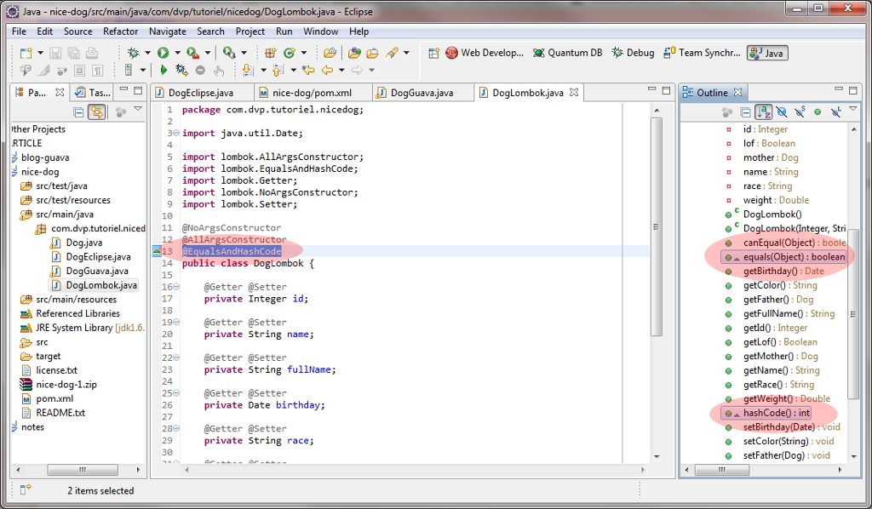This screenshot has height=509, width=872.
Task: Click the New Java Class icon
Action: pyautogui.click(x=290, y=53)
